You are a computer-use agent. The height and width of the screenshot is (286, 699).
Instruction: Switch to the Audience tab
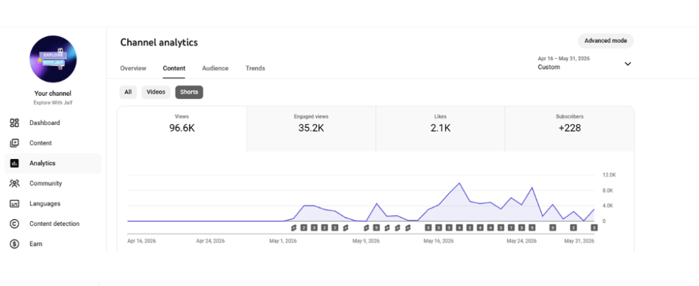point(215,68)
